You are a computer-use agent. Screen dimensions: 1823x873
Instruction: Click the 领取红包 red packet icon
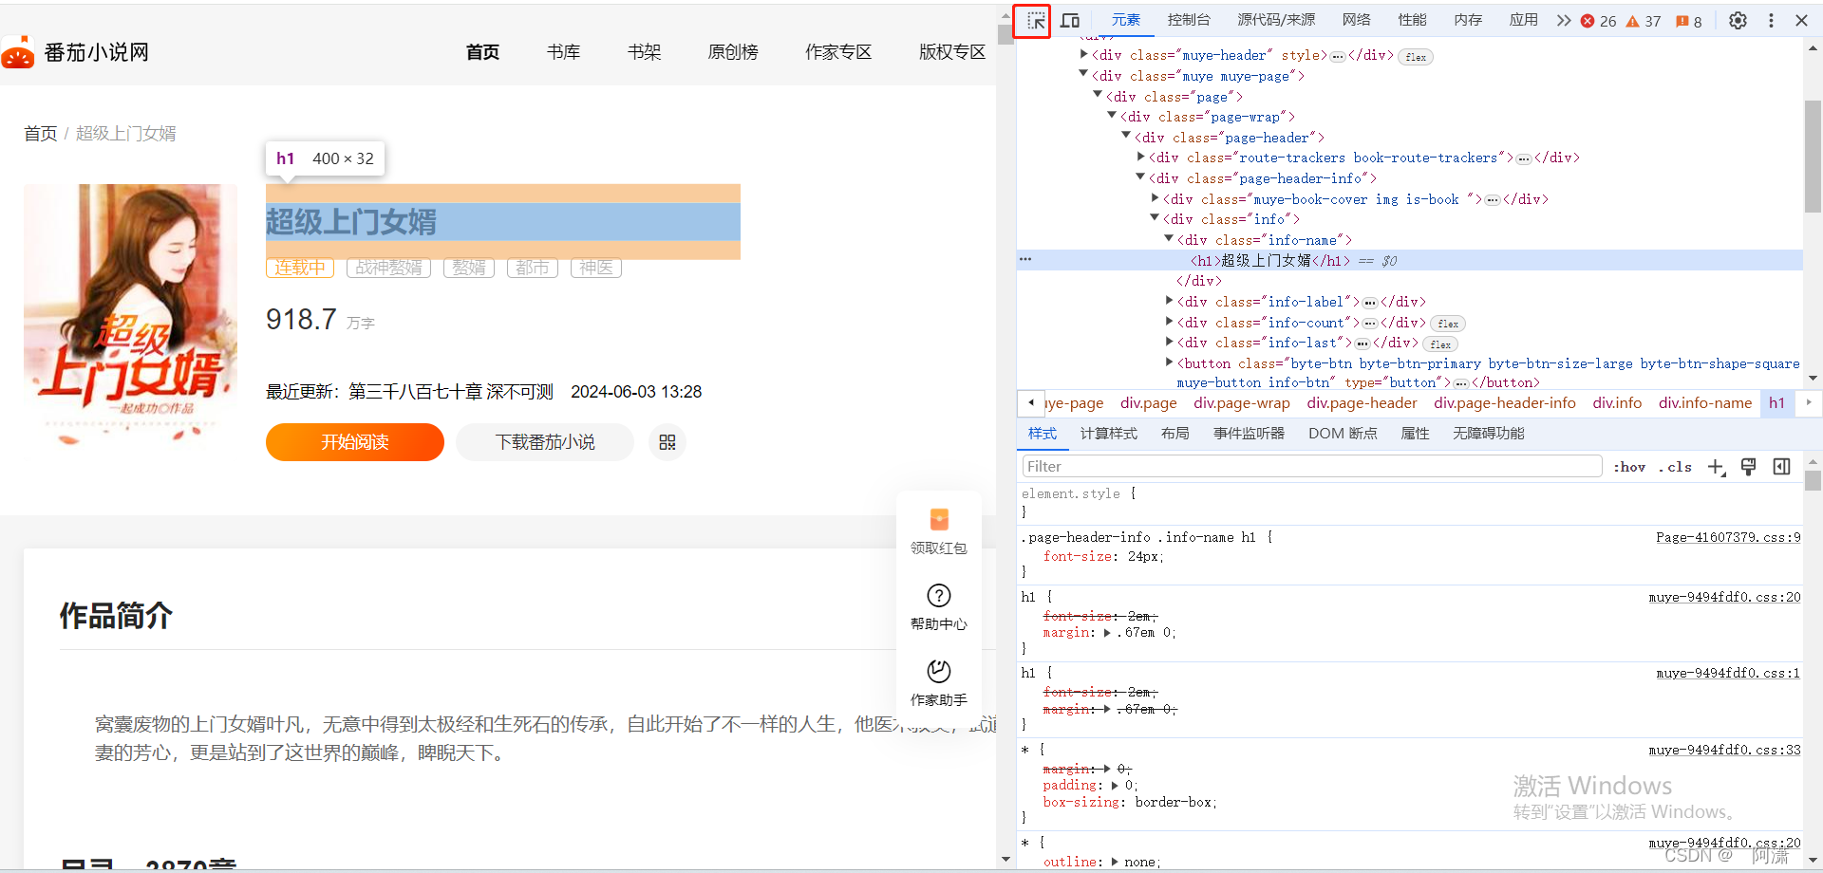tap(939, 519)
